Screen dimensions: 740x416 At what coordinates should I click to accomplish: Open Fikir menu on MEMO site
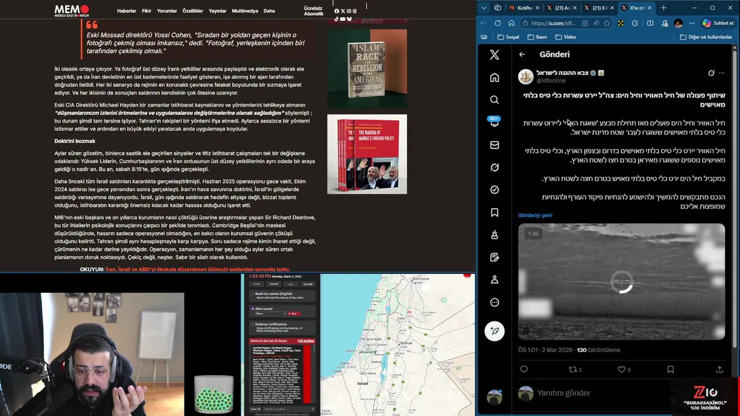tap(147, 11)
